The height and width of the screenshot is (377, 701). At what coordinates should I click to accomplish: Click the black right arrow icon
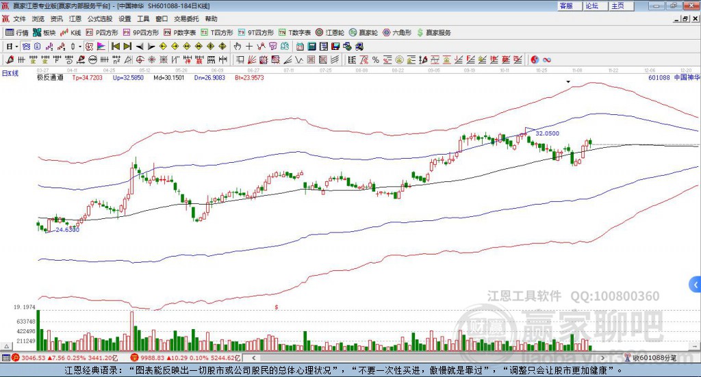point(151,47)
